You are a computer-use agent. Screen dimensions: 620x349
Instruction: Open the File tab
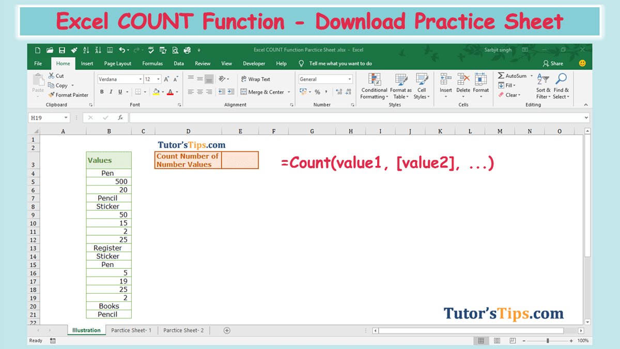point(38,64)
